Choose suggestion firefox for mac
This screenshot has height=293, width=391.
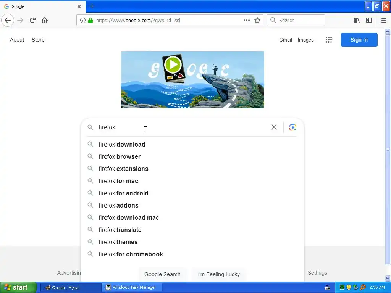point(192,181)
